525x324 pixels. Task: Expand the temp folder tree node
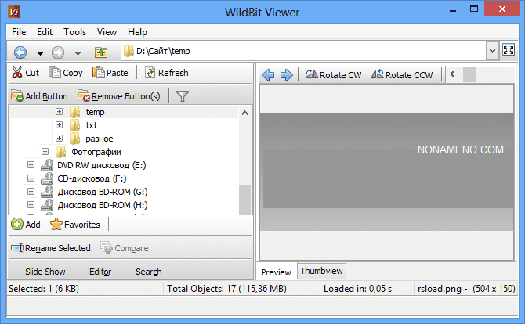pos(59,112)
